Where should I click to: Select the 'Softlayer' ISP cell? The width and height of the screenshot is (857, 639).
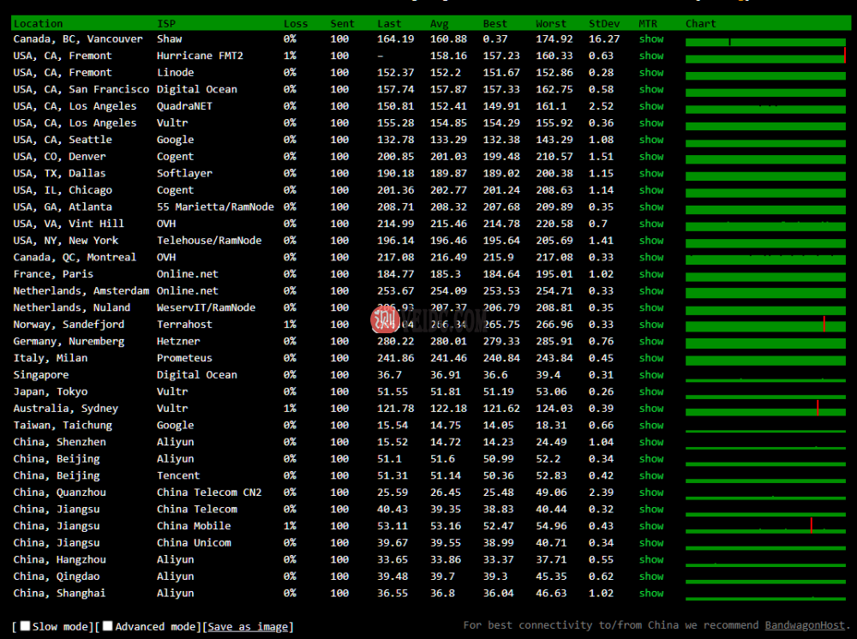tap(185, 173)
